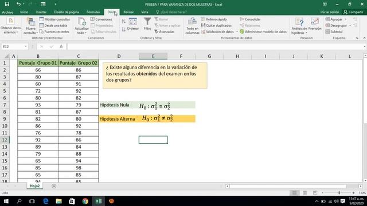Switch to Normal view icon

coord(294,193)
